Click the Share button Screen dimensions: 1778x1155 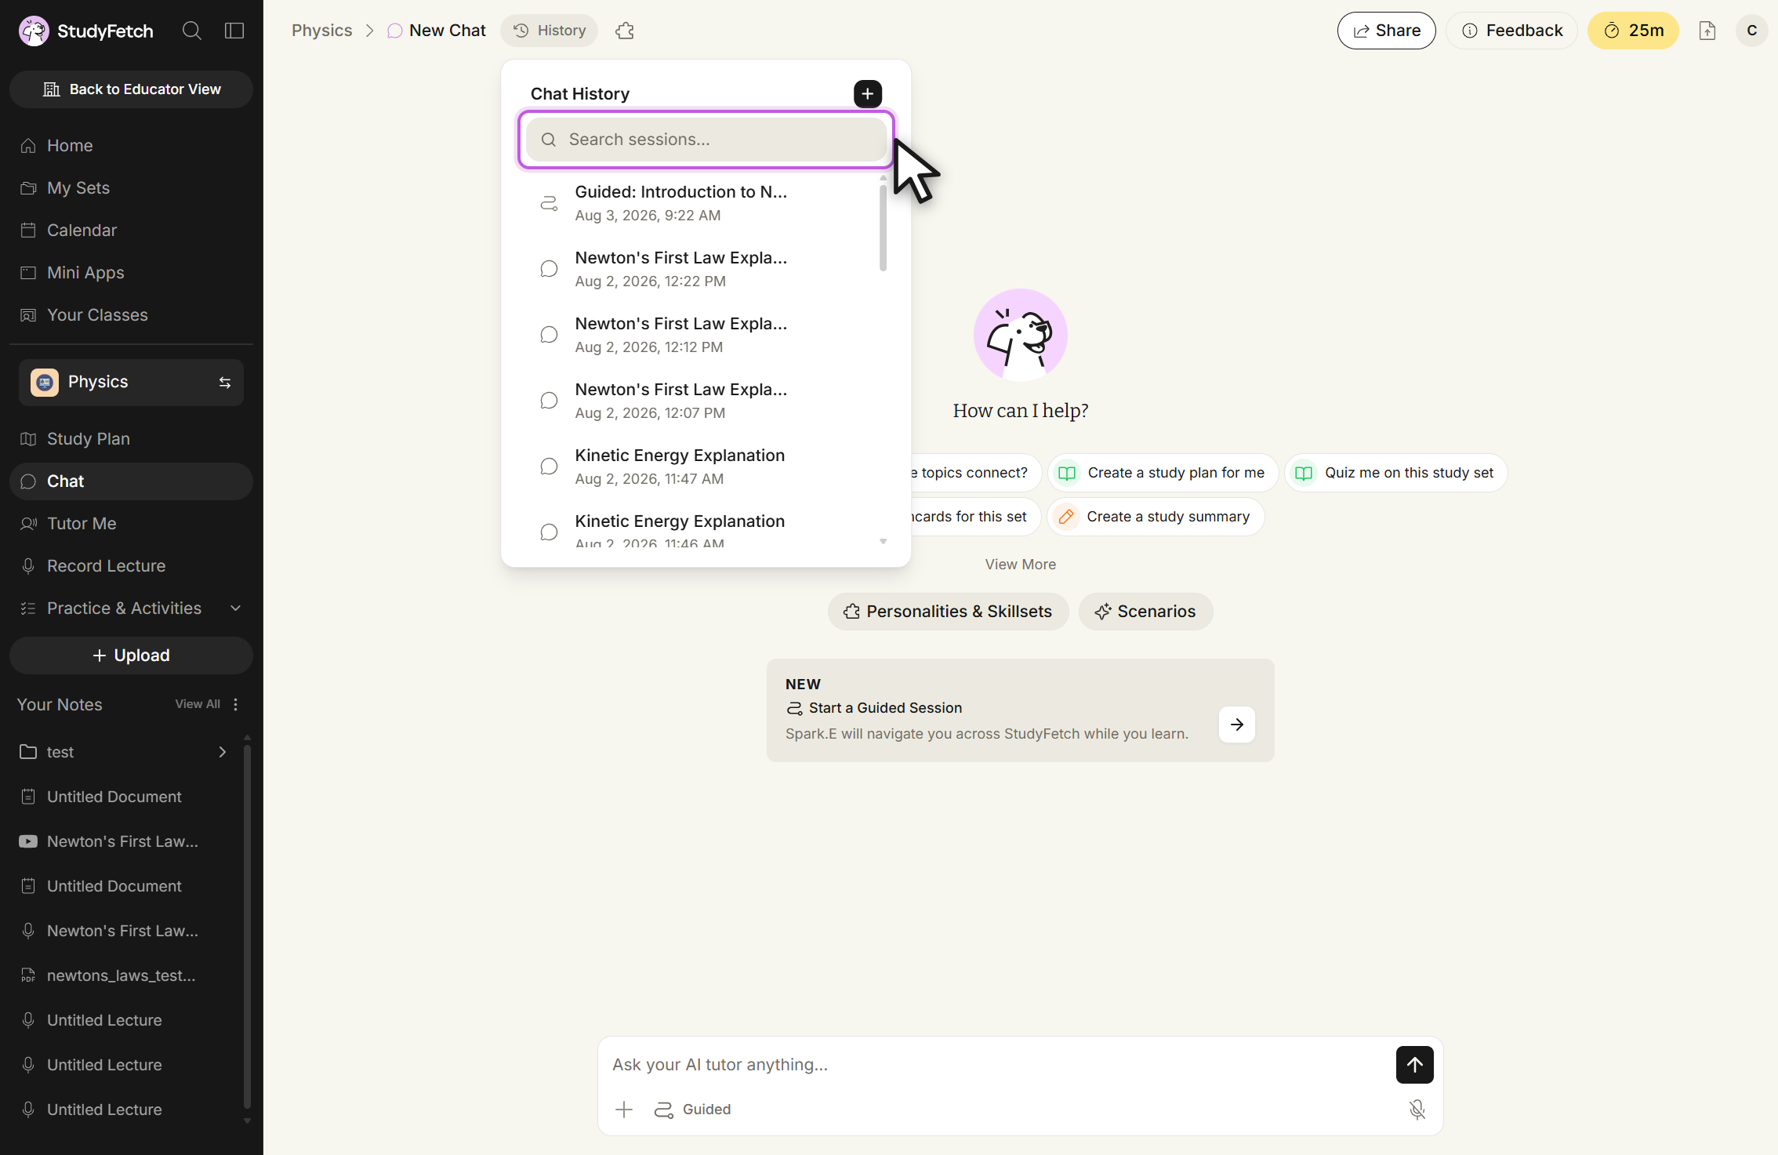click(x=1387, y=31)
